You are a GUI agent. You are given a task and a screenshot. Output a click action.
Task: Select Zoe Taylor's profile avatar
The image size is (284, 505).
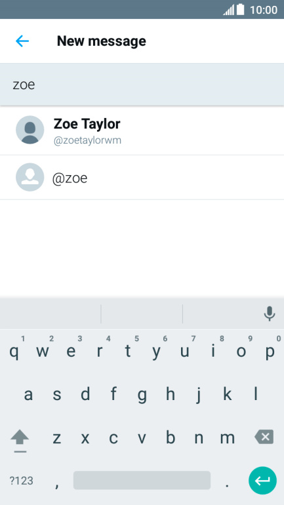click(30, 130)
